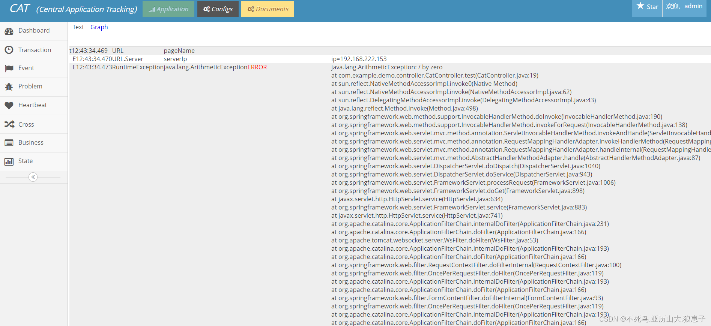Click the Problem bug icon
711x326 pixels.
(9, 87)
